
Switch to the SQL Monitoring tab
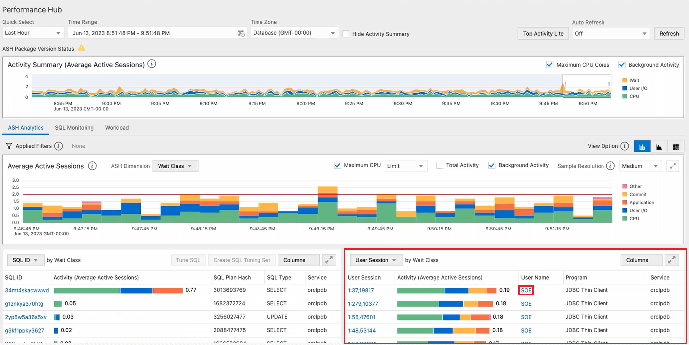74,128
